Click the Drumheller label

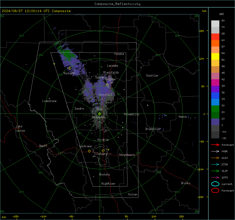tap(153, 129)
